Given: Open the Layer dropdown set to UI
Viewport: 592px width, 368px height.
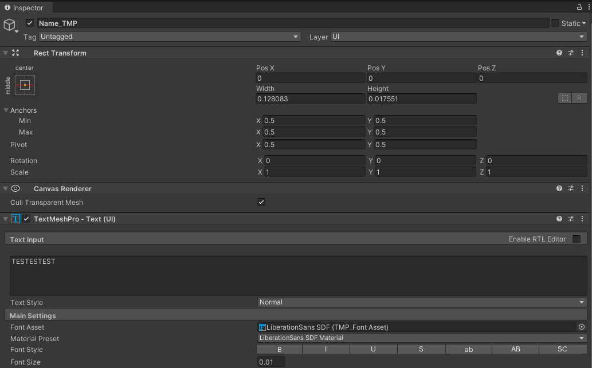Looking at the screenshot, I should click(458, 36).
